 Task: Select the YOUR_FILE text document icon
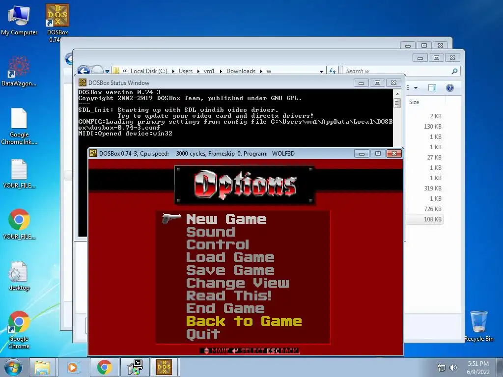pyautogui.click(x=19, y=173)
